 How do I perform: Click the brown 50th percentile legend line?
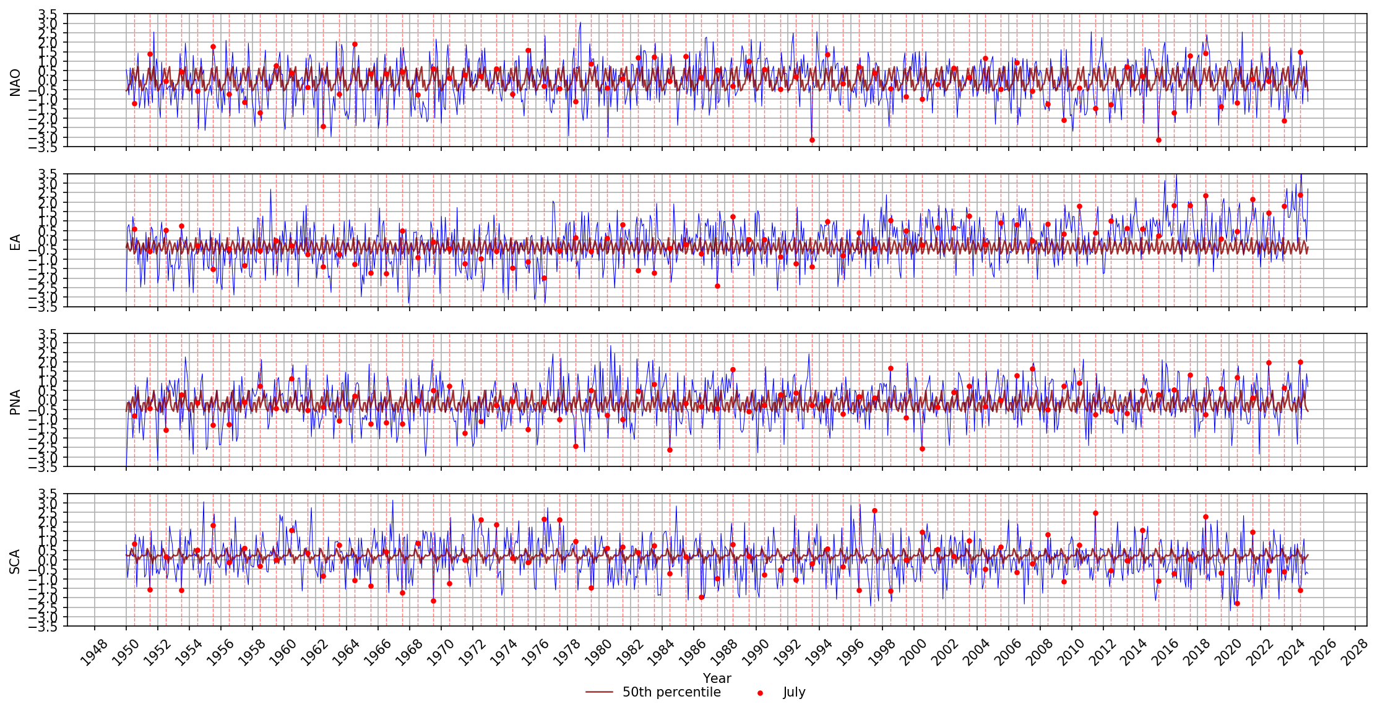(x=599, y=692)
